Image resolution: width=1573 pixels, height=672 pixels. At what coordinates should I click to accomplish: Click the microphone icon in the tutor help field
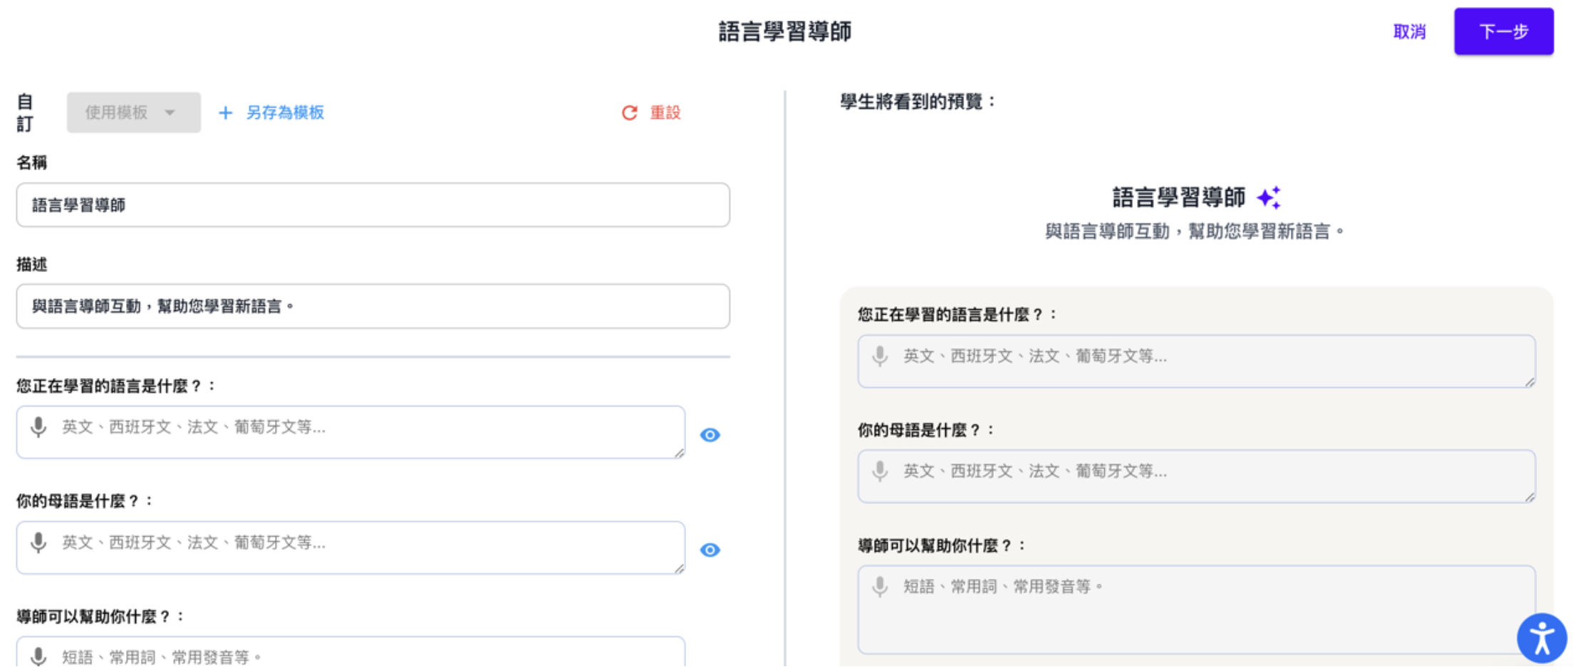tap(38, 656)
